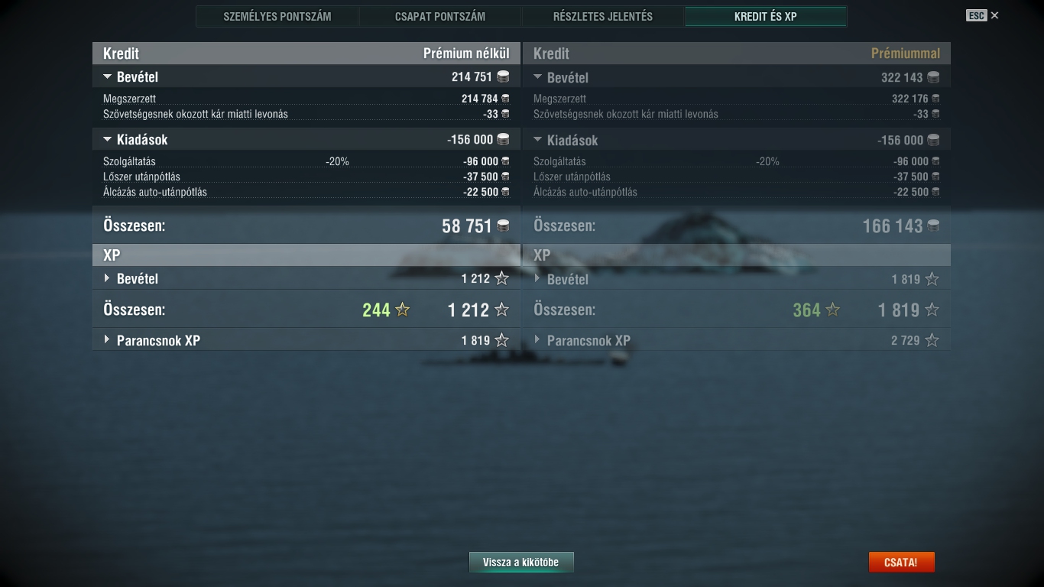
Task: Expand the premium Parancsnok XP row
Action: (x=537, y=340)
